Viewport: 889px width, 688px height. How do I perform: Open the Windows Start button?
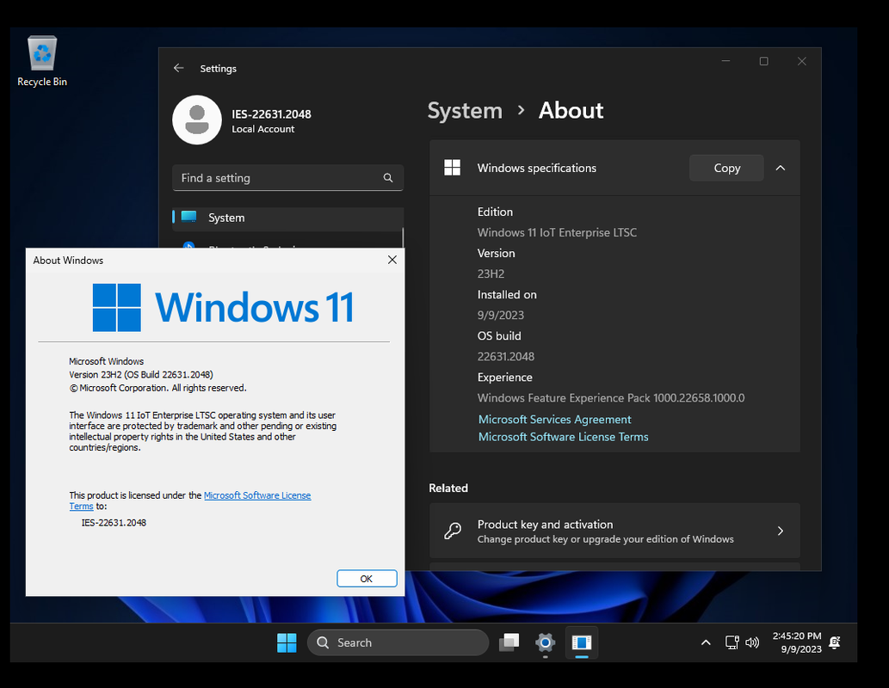click(x=287, y=642)
